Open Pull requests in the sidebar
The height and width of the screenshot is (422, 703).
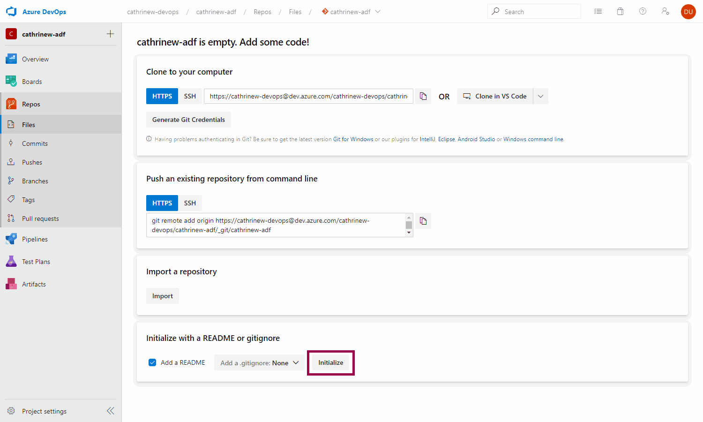click(40, 219)
